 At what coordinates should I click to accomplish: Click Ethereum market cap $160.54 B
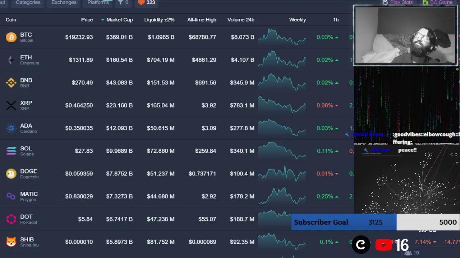pyautogui.click(x=119, y=60)
